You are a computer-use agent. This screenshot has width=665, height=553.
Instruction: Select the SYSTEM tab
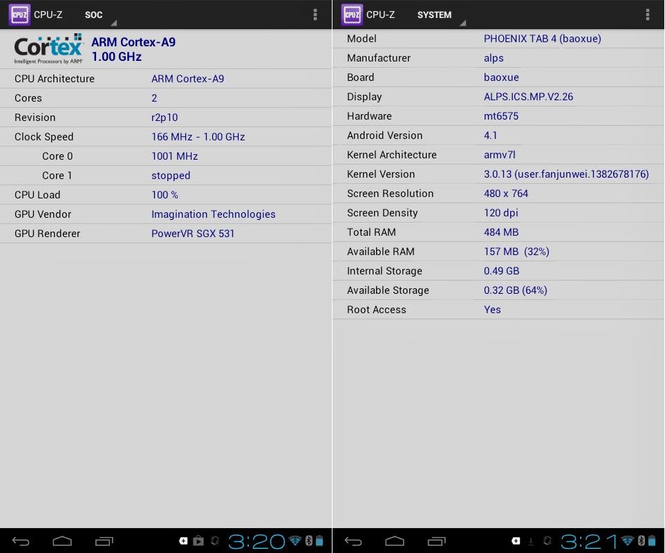point(435,15)
